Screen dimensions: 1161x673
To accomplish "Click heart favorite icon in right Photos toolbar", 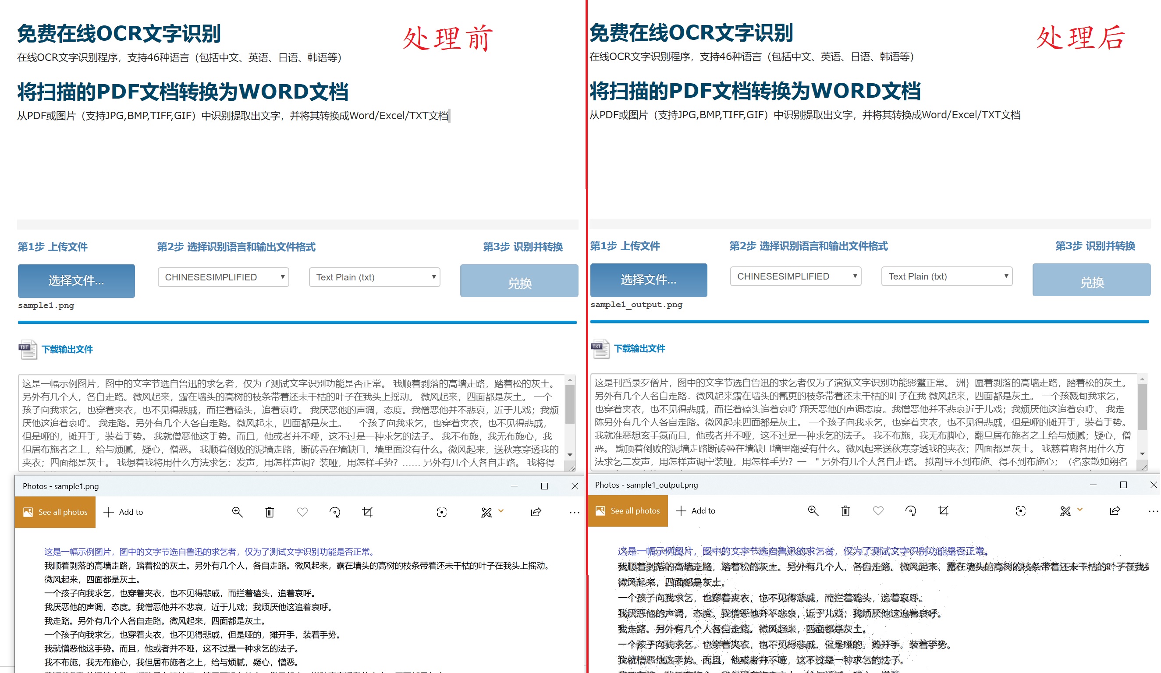I will point(878,510).
